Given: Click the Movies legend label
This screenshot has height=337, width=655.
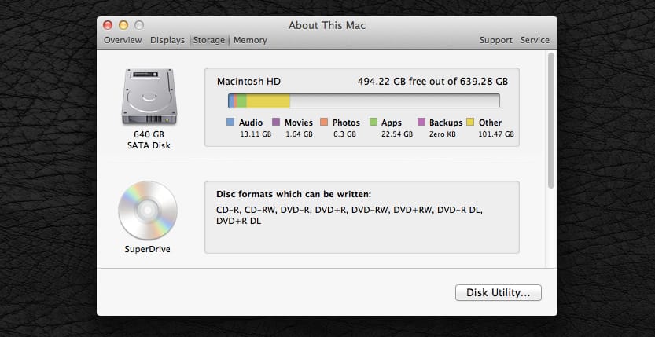Looking at the screenshot, I should pyautogui.click(x=299, y=123).
